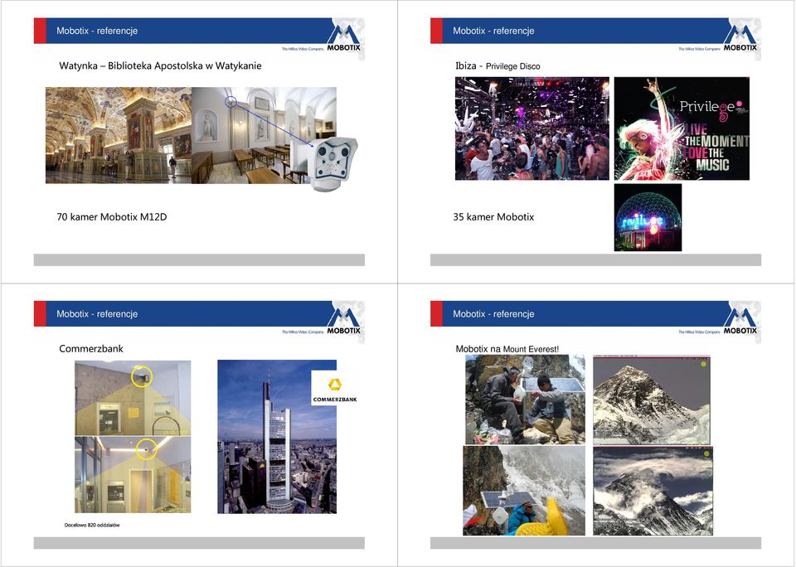Select the white Mobotix M12D camera image
The height and width of the screenshot is (567, 796).
click(x=333, y=163)
